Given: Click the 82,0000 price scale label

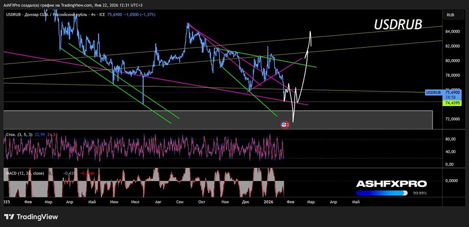Looking at the screenshot, I should click(x=452, y=46).
